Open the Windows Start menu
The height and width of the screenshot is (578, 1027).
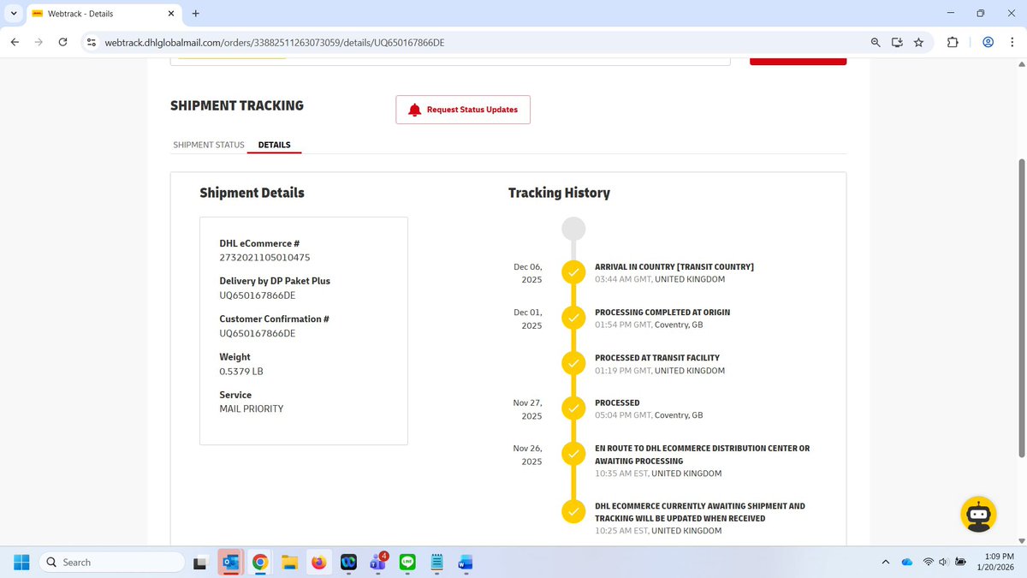pos(21,563)
